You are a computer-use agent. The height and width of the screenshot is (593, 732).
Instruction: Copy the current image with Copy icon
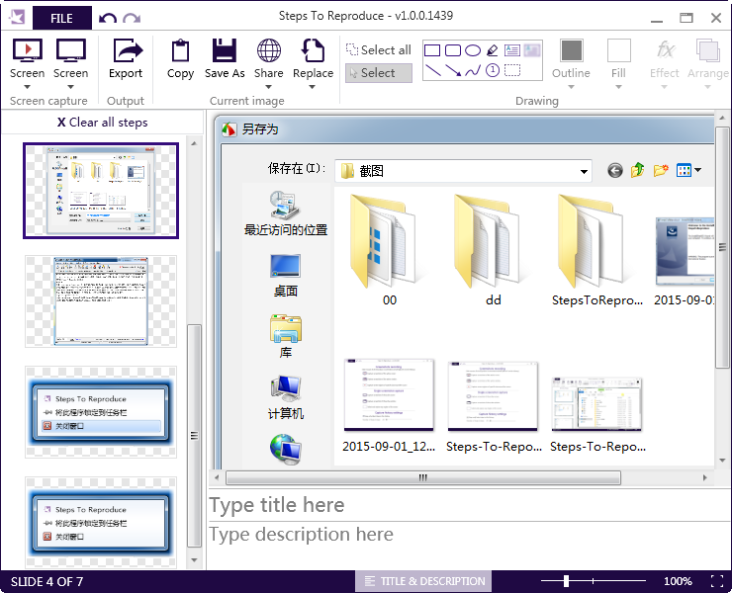pyautogui.click(x=180, y=50)
